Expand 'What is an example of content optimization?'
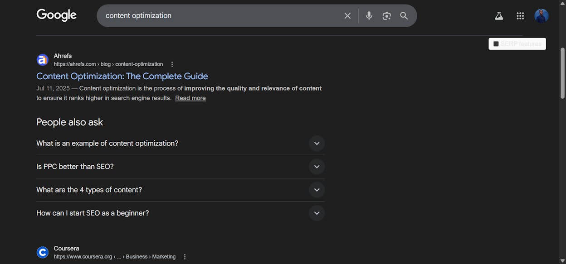 pyautogui.click(x=181, y=143)
